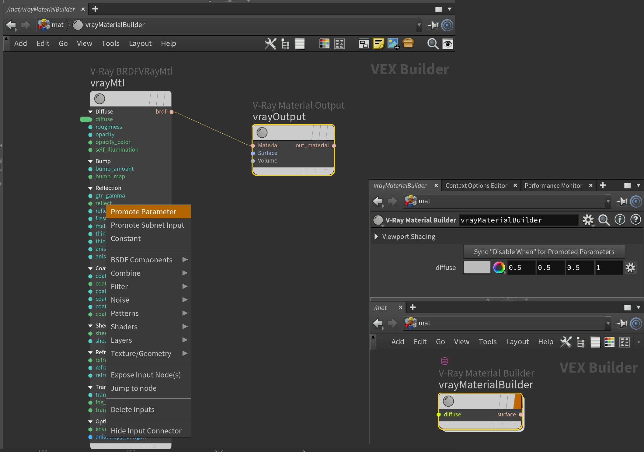Click Sync Disable When for Promoted Parameters

point(544,252)
